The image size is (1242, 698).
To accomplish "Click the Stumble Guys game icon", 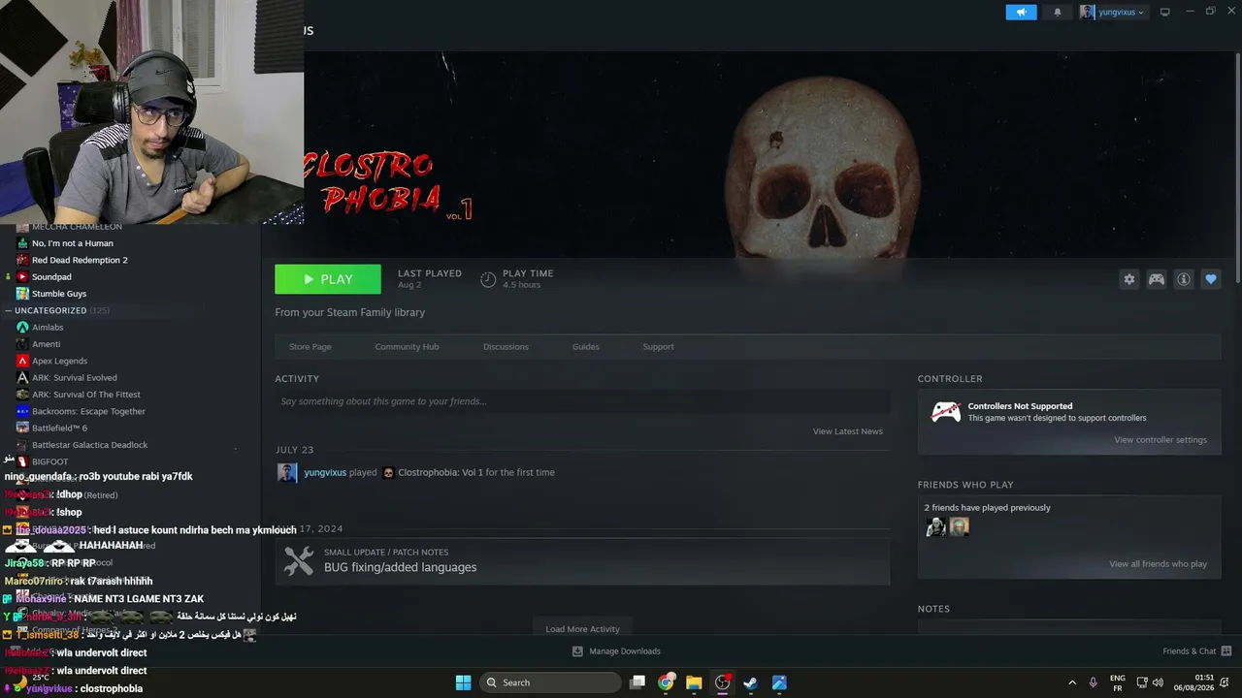I will pyautogui.click(x=23, y=294).
